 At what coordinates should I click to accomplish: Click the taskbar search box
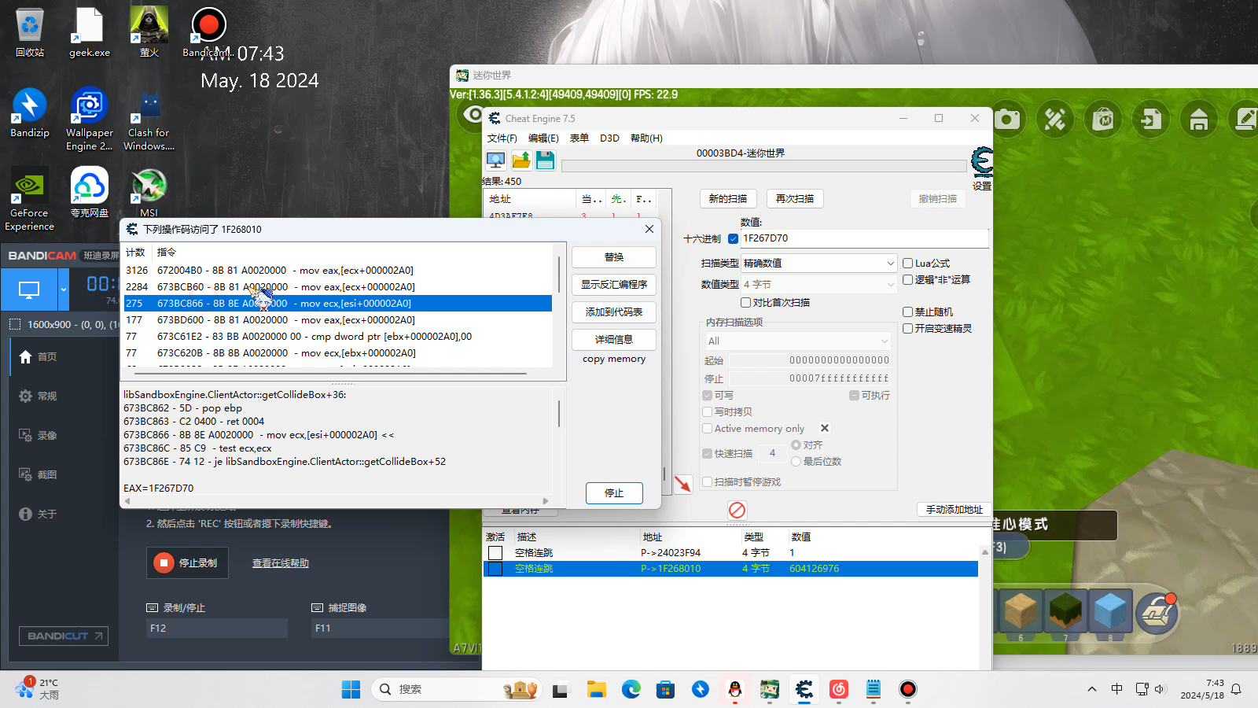456,689
